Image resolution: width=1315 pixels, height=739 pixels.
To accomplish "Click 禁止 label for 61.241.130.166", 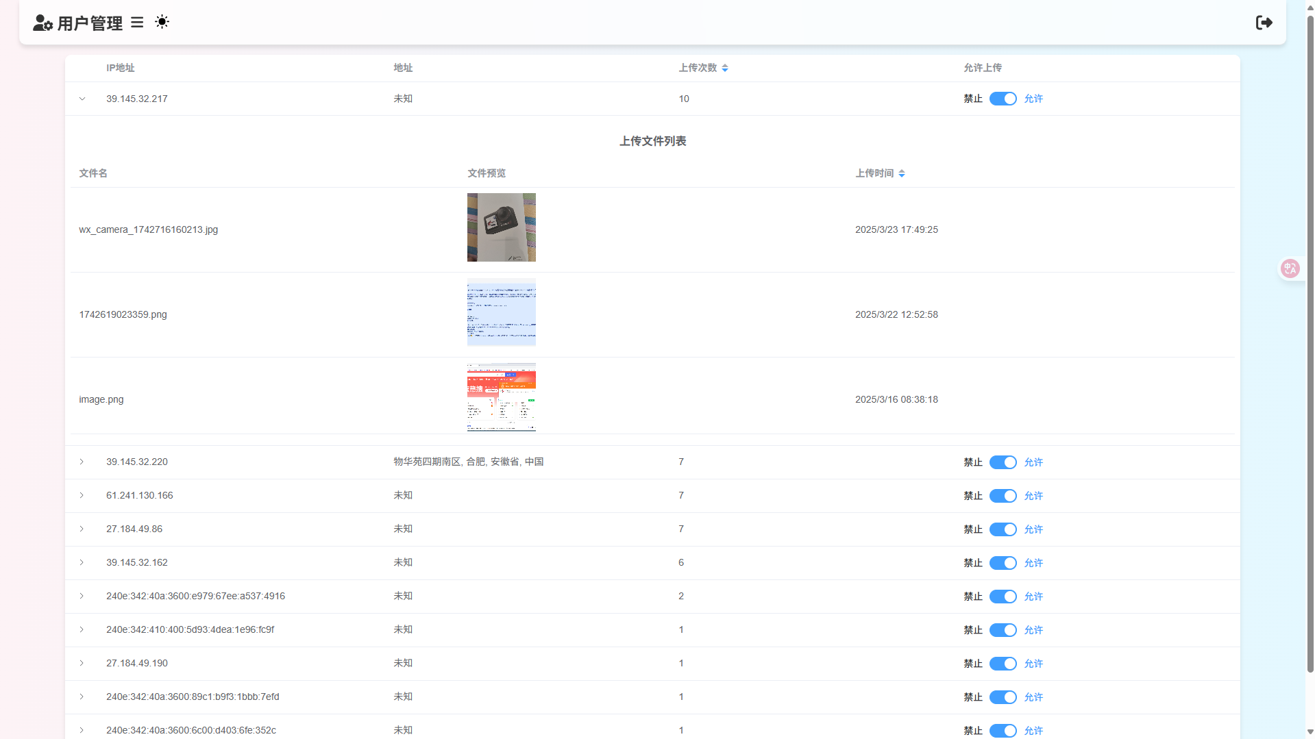I will point(973,496).
